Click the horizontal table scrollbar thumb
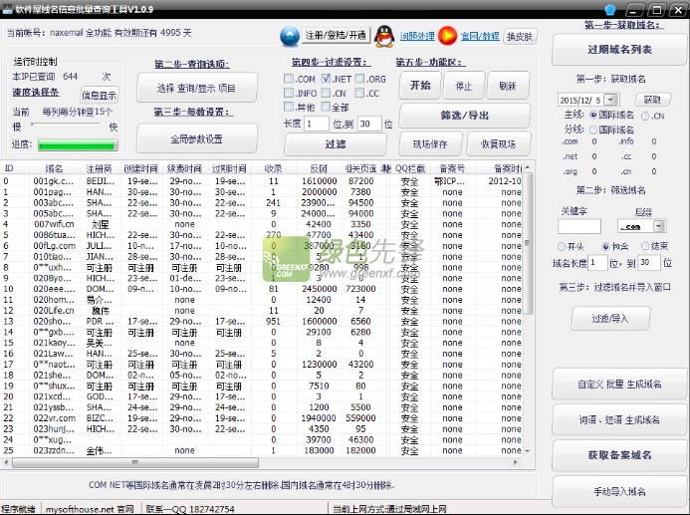The image size is (690, 515). click(135, 462)
